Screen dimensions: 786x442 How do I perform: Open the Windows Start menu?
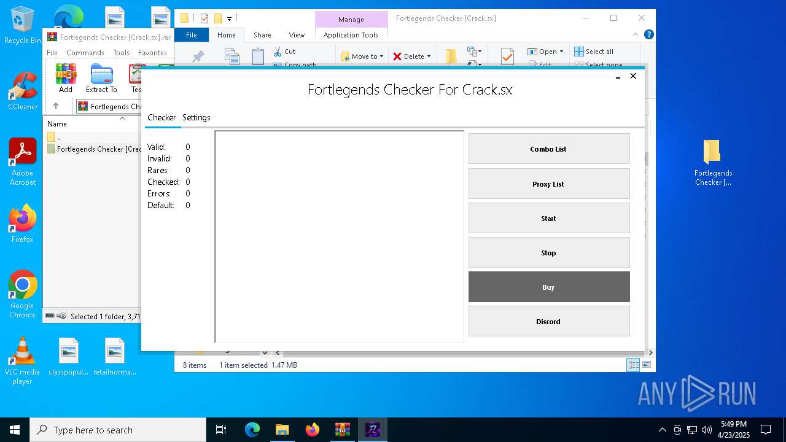tap(15, 430)
